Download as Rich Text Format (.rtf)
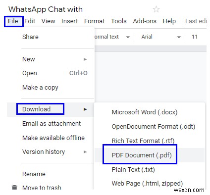Viewport: 210px width, 195px height. pos(150,141)
